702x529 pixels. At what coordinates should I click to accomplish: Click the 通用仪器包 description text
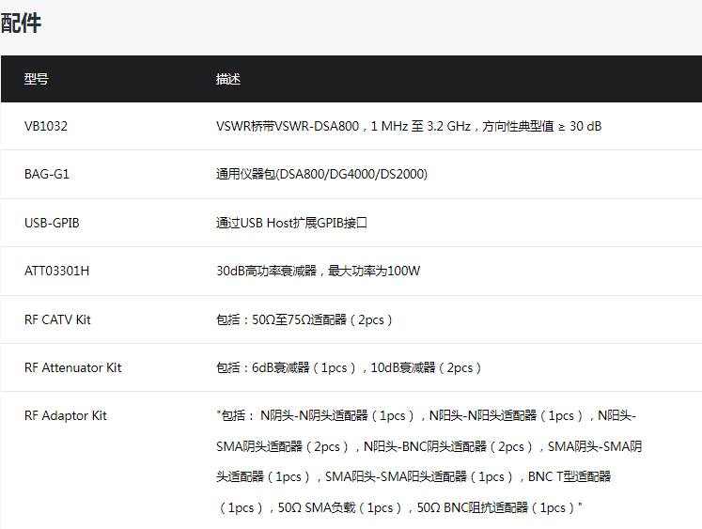tap(321, 174)
